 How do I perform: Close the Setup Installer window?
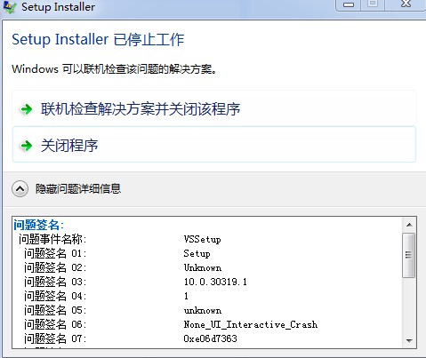tap(406, 4)
